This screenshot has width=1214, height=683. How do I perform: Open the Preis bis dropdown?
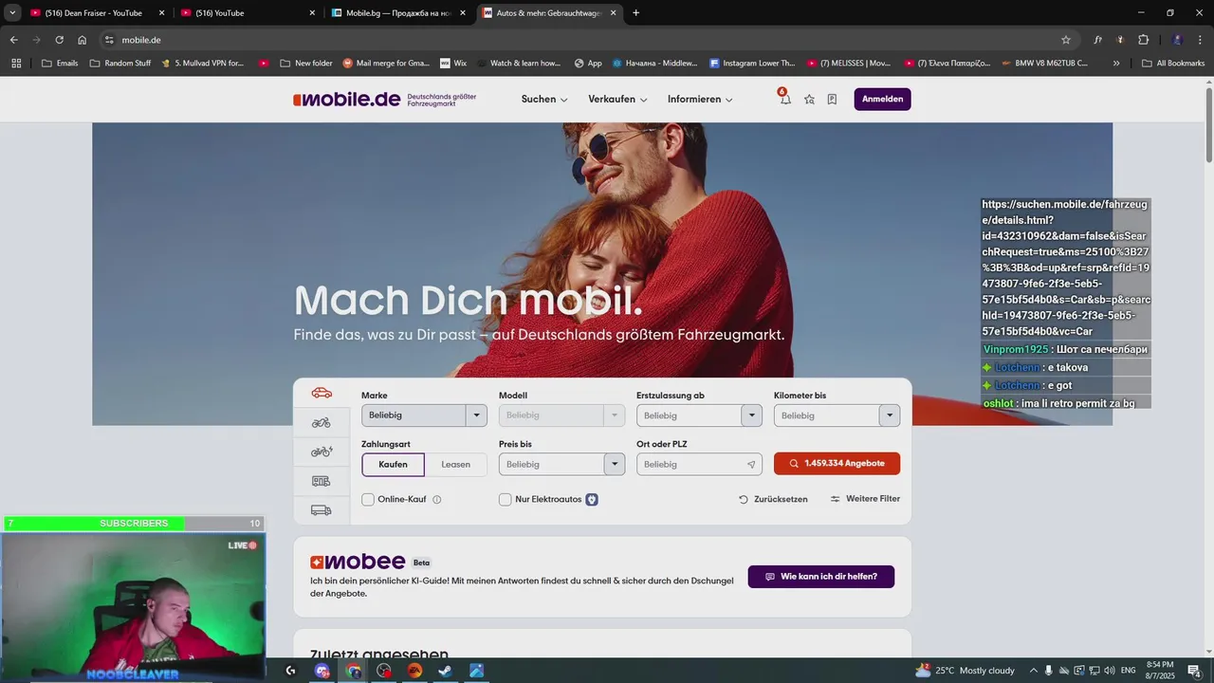[x=561, y=465]
